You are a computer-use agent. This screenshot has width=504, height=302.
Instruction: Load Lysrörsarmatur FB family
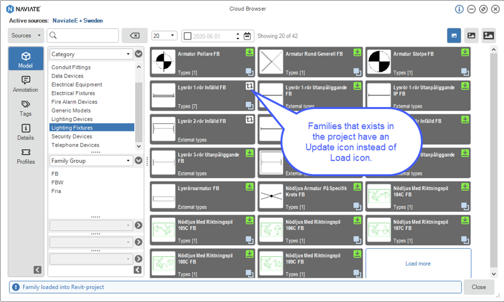pos(250,187)
